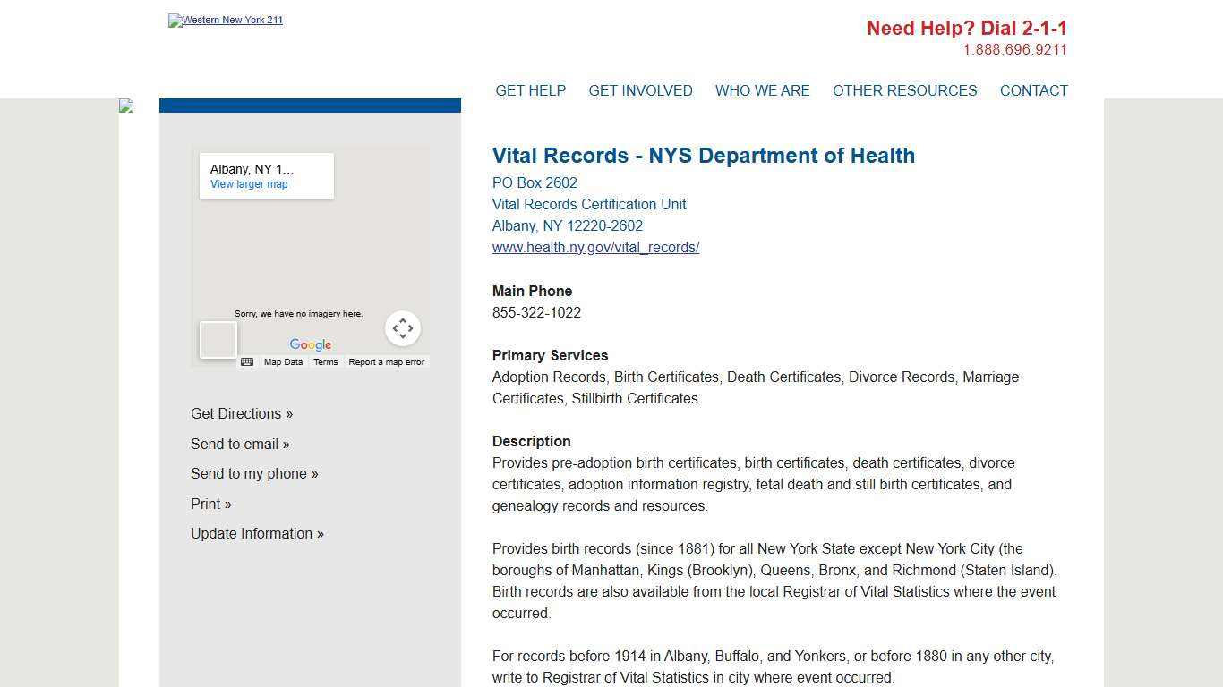Open map keyboard shortcuts icon

click(247, 362)
